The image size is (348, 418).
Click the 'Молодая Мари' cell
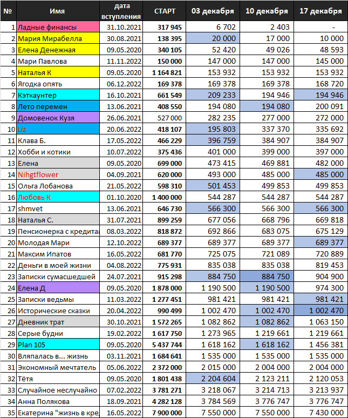click(58, 242)
